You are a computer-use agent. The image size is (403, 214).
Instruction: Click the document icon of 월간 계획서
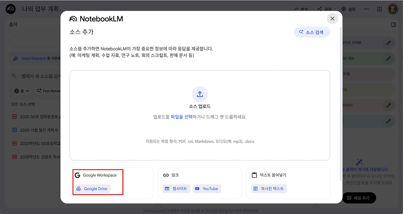(14, 130)
